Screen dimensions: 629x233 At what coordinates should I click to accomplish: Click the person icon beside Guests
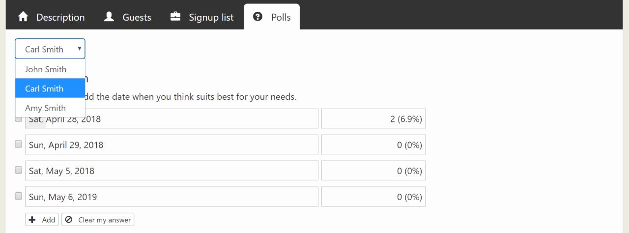[x=110, y=17]
